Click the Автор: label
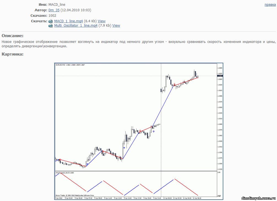277x201 pixels. pos(41,10)
